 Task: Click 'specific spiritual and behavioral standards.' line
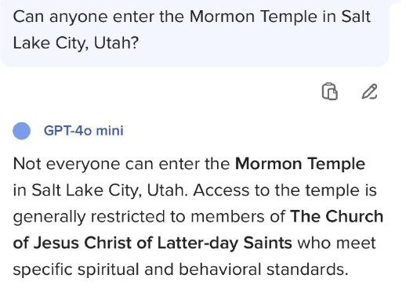tap(181, 269)
